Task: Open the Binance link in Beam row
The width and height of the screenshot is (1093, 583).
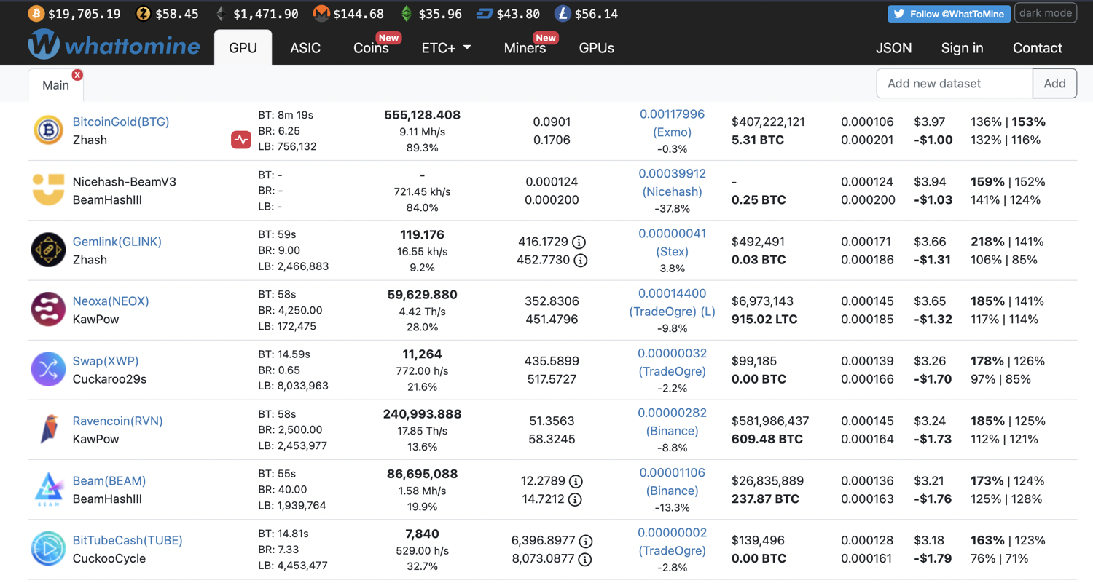Action: coord(672,491)
